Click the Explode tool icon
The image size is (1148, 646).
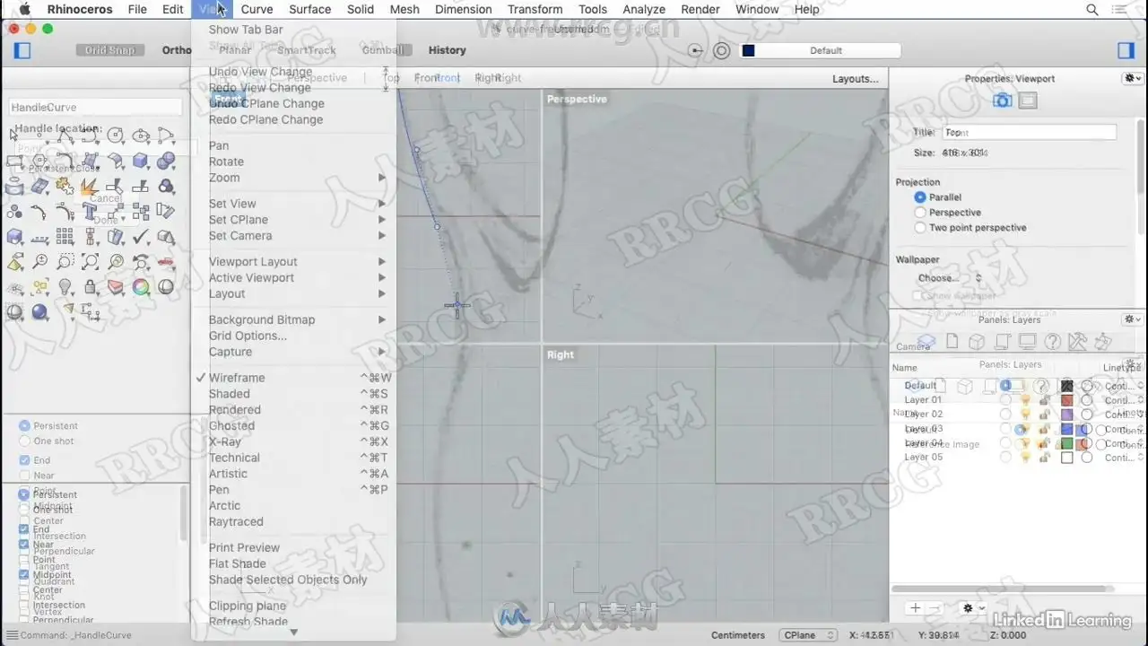point(90,187)
